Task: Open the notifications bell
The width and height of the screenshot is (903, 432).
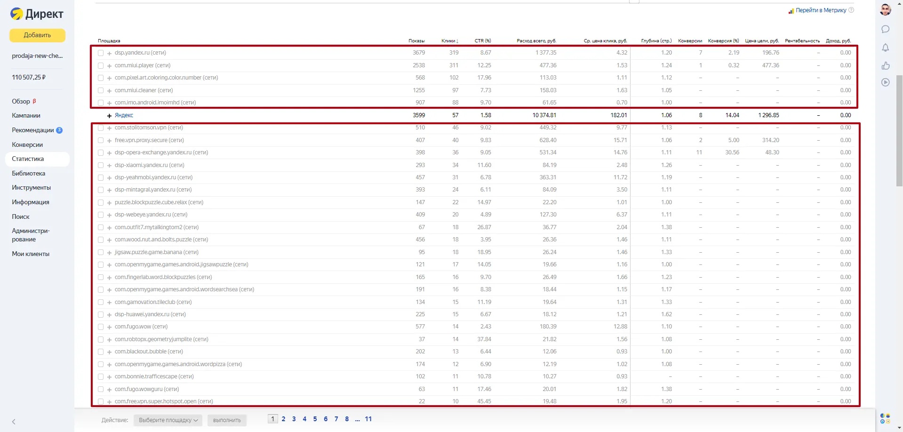Action: (x=885, y=48)
